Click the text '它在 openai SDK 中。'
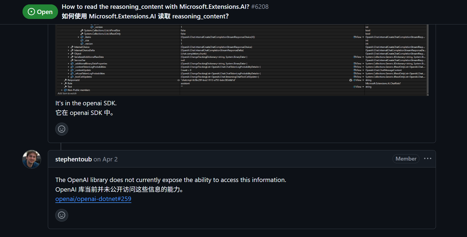 85,113
